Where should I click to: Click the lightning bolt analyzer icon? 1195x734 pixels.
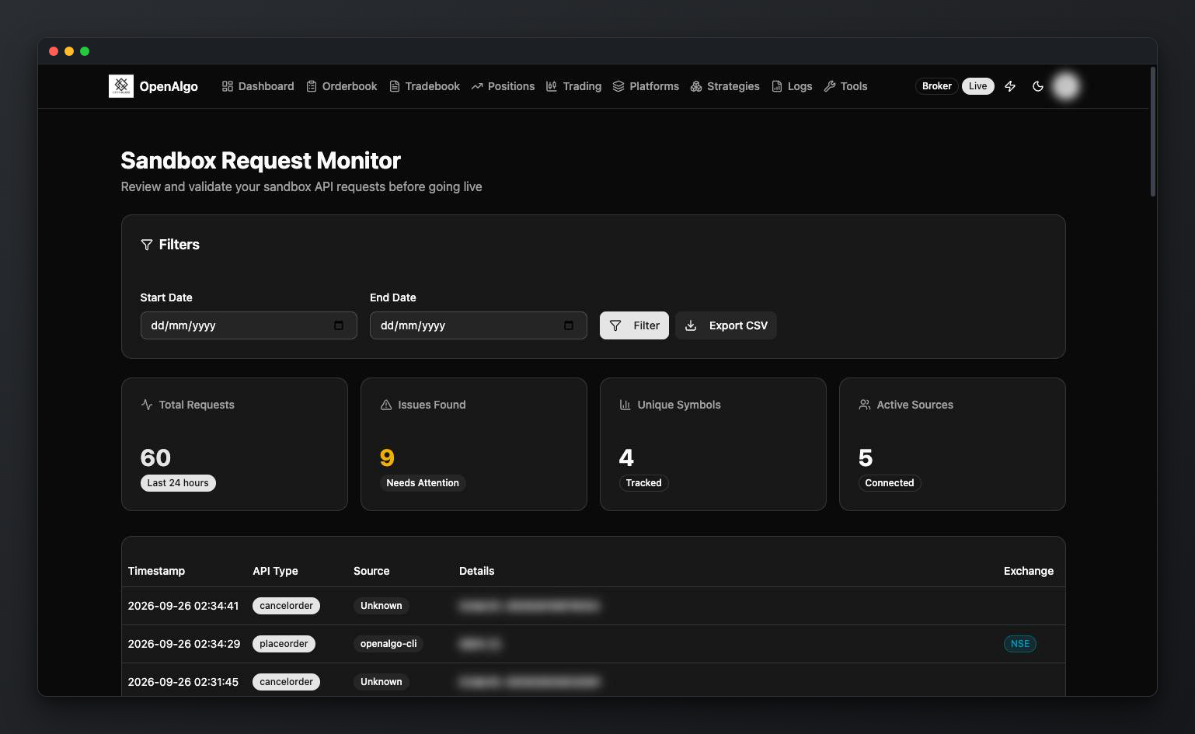coord(1010,86)
